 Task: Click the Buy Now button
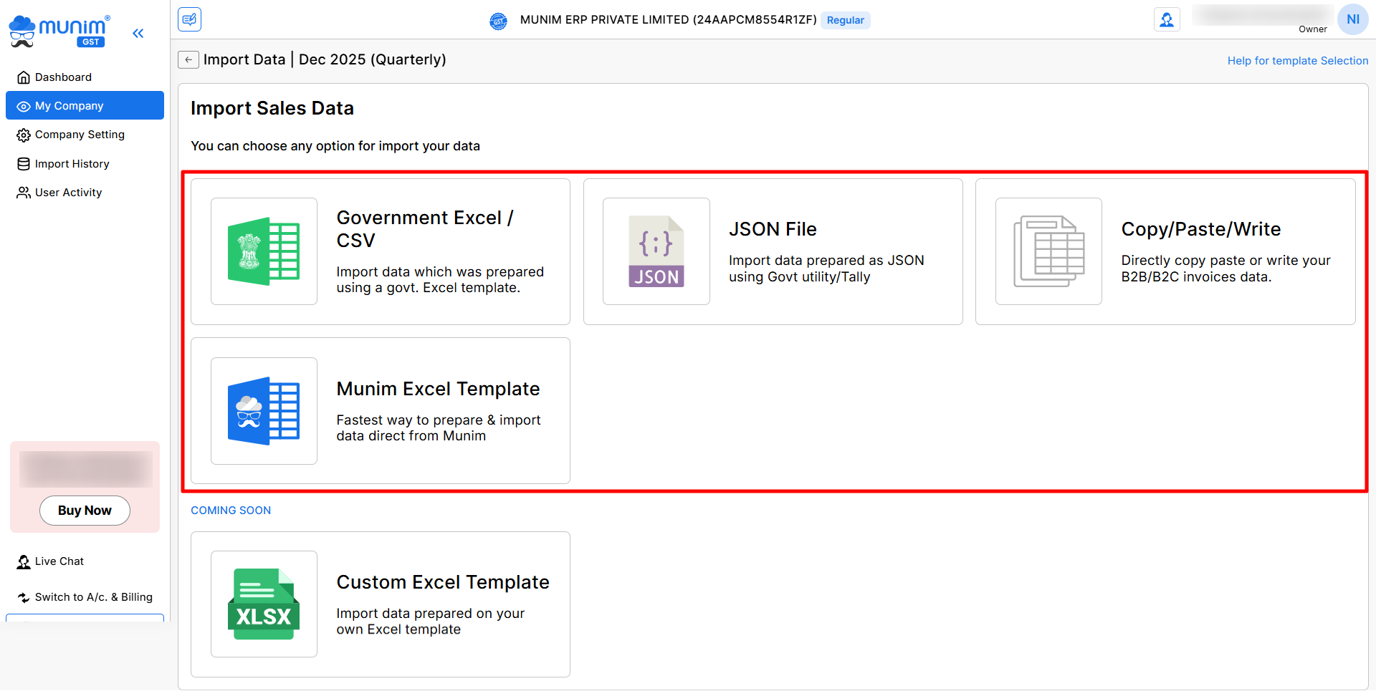[85, 511]
